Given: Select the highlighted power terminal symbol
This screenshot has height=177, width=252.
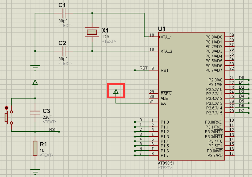Looking at the screenshot, I should pyautogui.click(x=116, y=92).
